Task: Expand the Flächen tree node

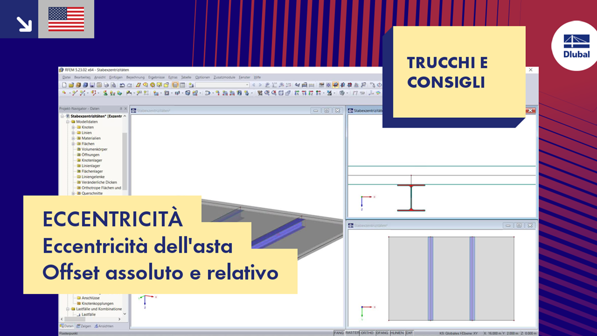Action: pos(73,143)
